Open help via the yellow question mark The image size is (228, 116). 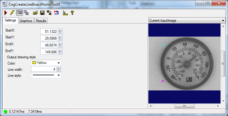point(72,13)
